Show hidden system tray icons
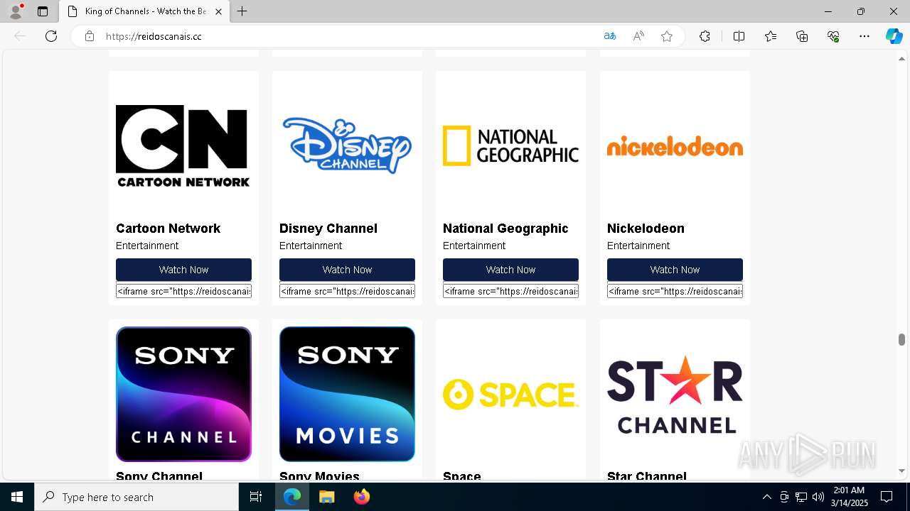Viewport: 910px width, 511px height. (766, 497)
